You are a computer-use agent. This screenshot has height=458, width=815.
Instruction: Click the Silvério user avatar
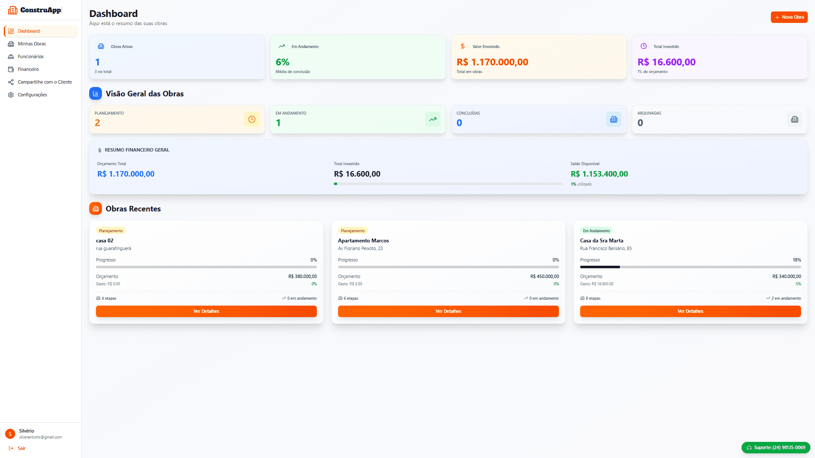(10, 433)
